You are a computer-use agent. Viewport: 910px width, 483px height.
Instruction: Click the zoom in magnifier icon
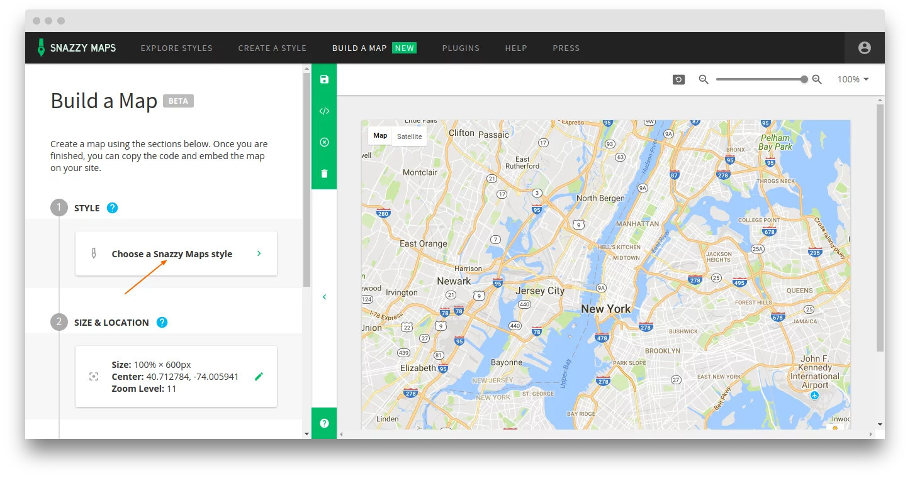point(817,79)
